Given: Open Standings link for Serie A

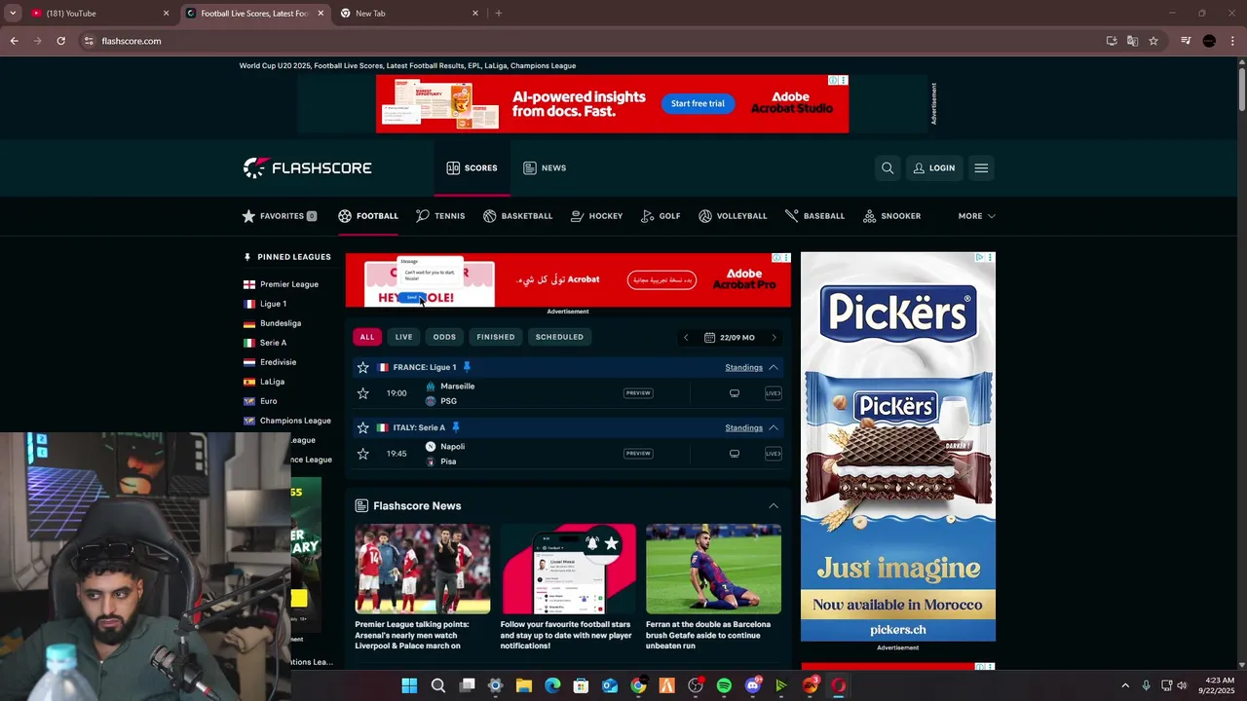Looking at the screenshot, I should (743, 427).
